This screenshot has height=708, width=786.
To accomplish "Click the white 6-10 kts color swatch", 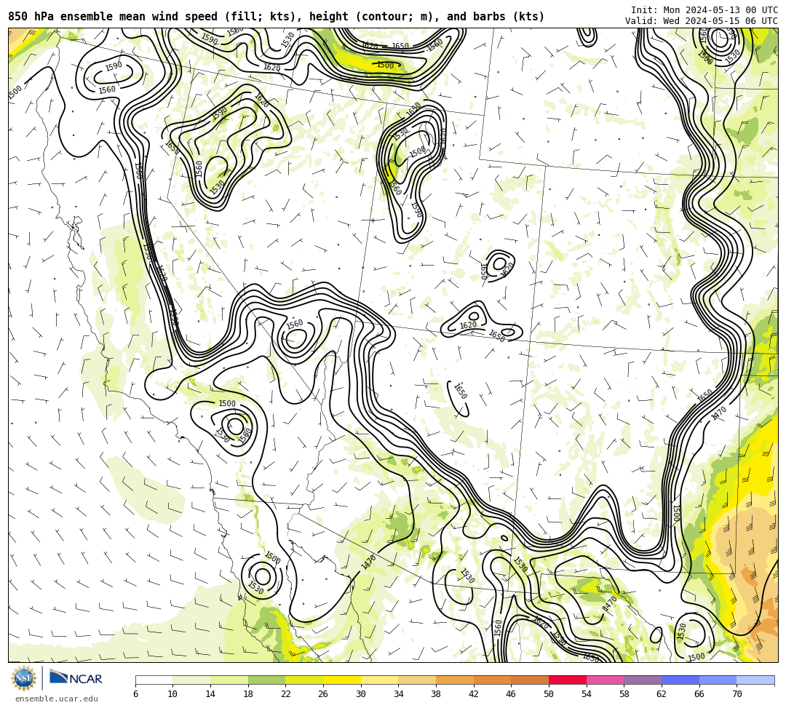I will pos(154,680).
